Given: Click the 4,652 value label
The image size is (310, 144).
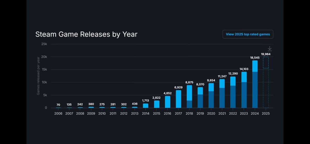Looking at the screenshot, I should (x=168, y=93).
